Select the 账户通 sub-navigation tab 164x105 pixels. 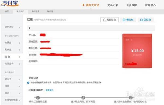[x=50, y=11]
